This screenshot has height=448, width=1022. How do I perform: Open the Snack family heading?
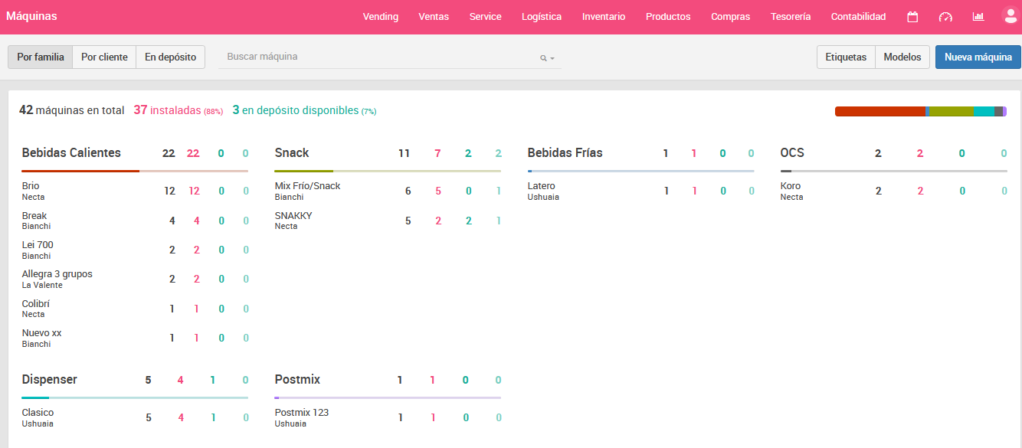tap(292, 153)
